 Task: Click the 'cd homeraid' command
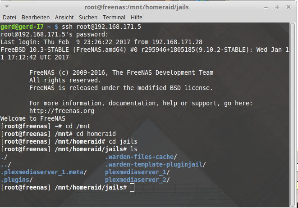coord(96,134)
